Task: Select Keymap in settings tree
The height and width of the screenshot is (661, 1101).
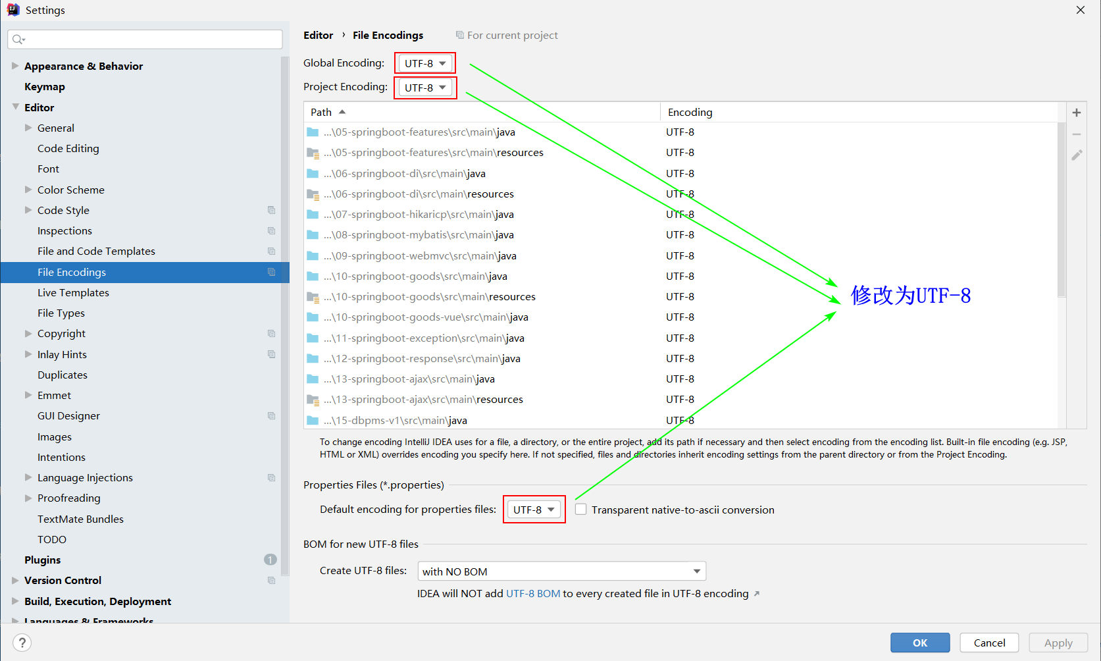Action: pyautogui.click(x=45, y=86)
